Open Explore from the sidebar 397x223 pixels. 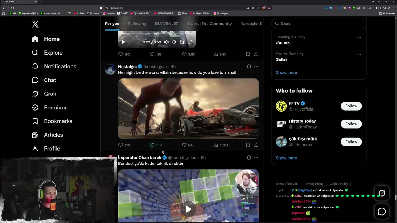pyautogui.click(x=47, y=53)
